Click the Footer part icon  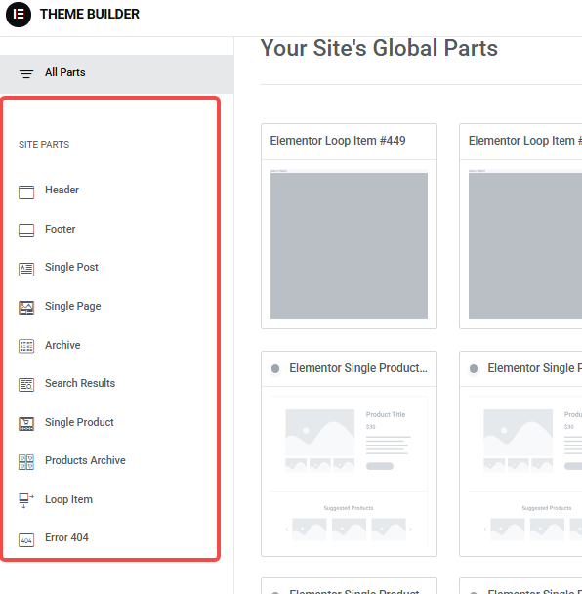click(26, 231)
